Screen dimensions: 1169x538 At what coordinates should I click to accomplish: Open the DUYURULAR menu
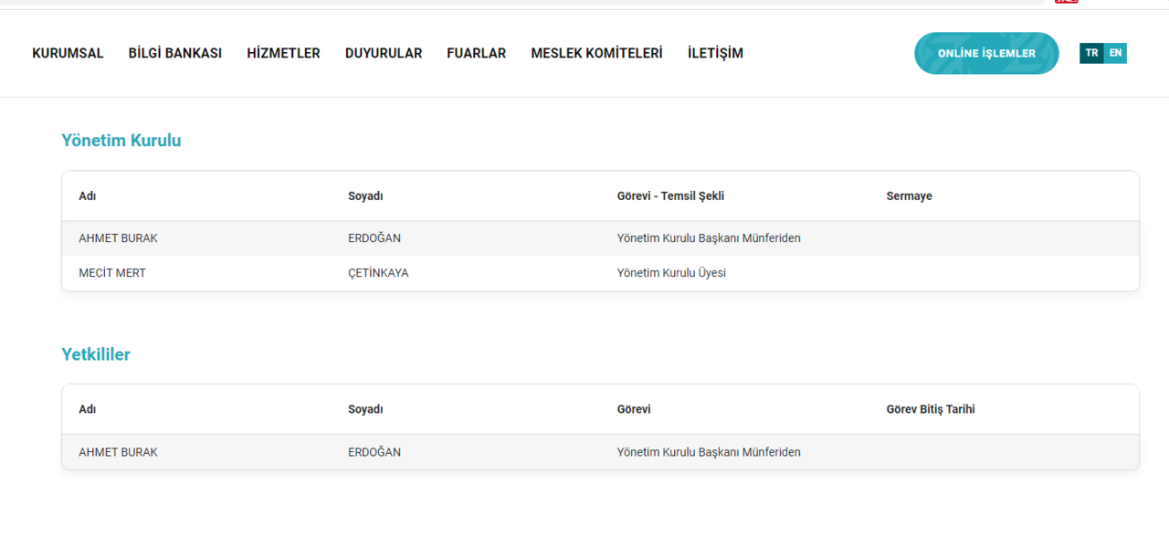tap(383, 53)
